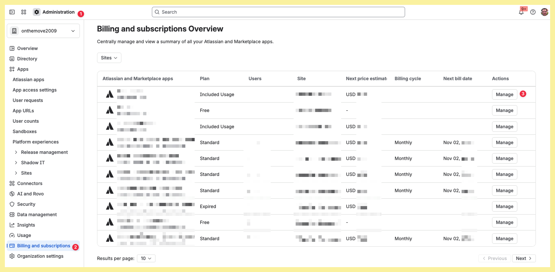Open the Sites filter dropdown
Image resolution: width=555 pixels, height=272 pixels.
(x=109, y=58)
